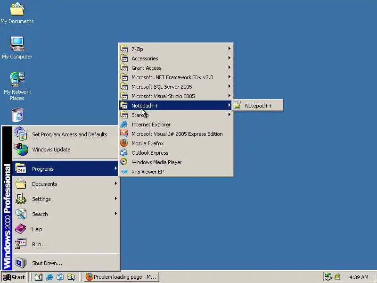Choose Run... in Start menu
Screen dimensions: 377x283
click(x=66, y=244)
